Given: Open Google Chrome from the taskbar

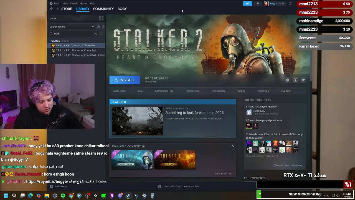Looking at the screenshot, I should pyautogui.click(x=71, y=196).
